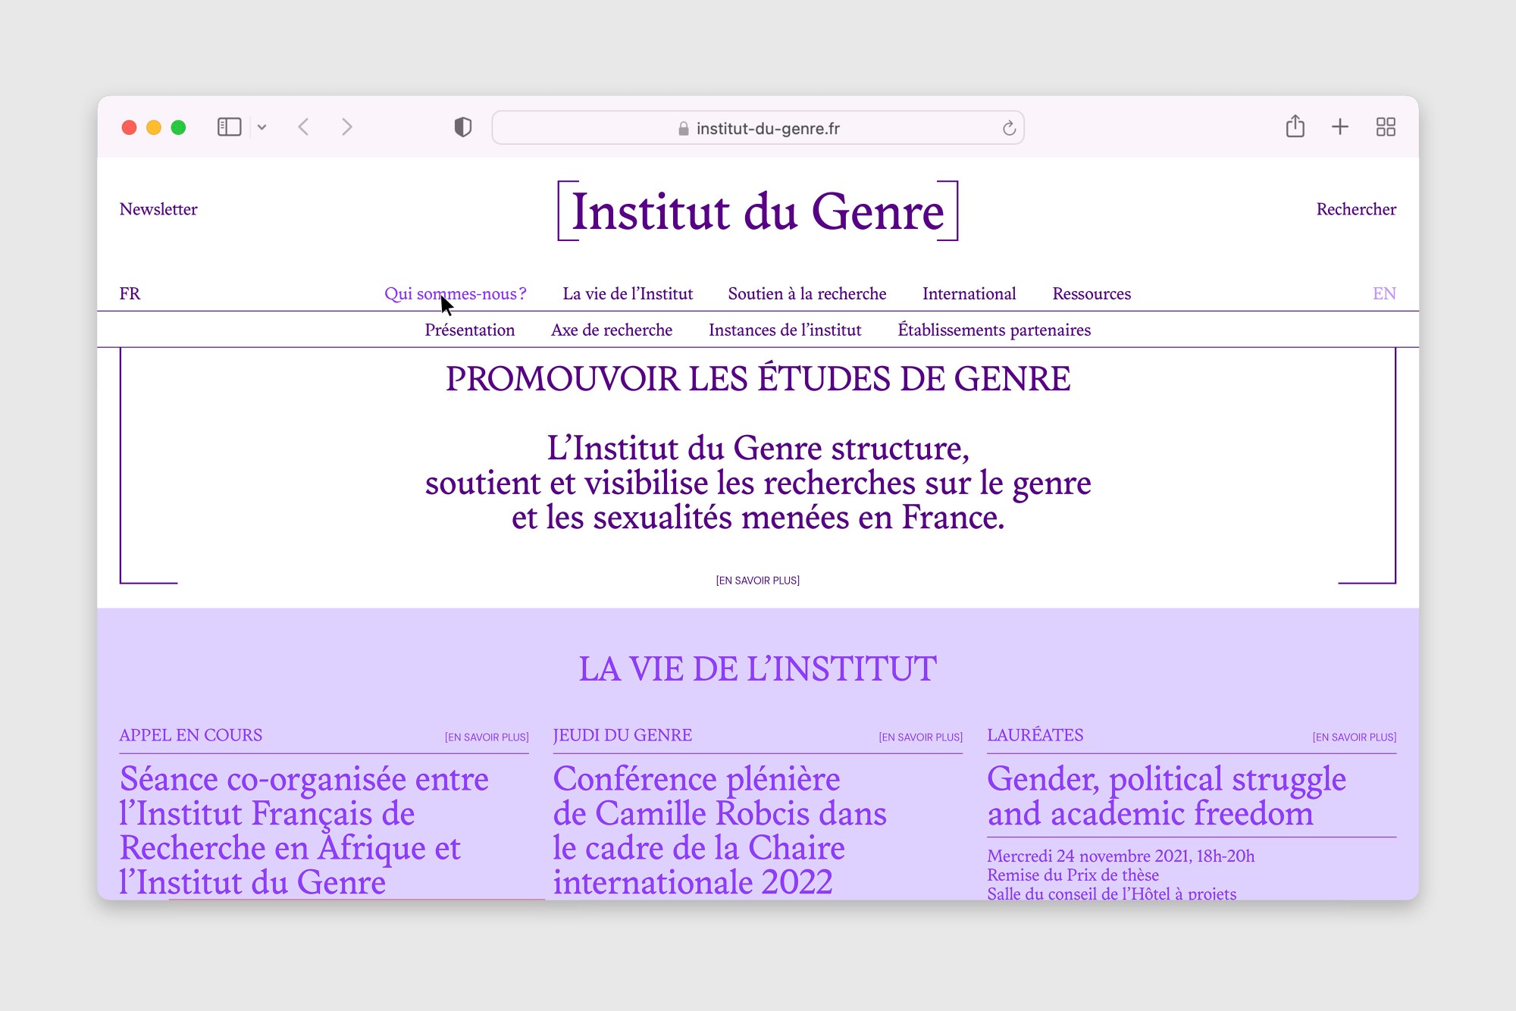The width and height of the screenshot is (1516, 1011).
Task: Open the Share sheet icon
Action: [1295, 127]
